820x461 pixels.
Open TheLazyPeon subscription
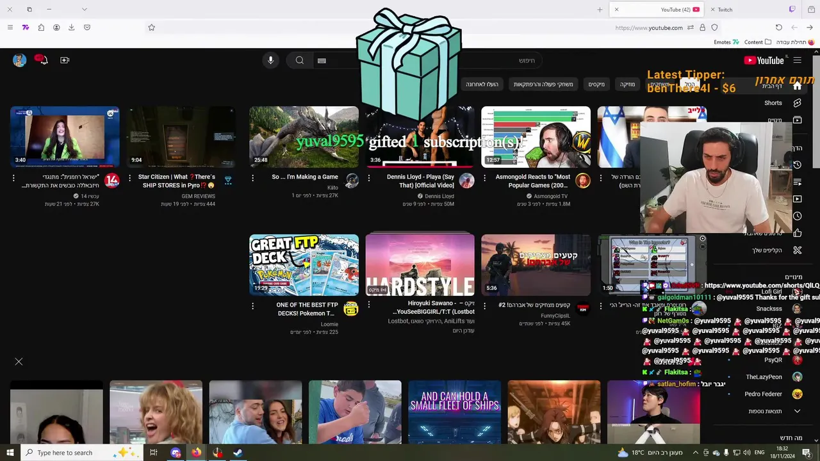(x=773, y=377)
